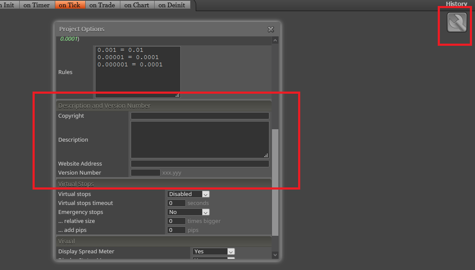The width and height of the screenshot is (475, 270).
Task: Click the Rules label
Action: click(x=66, y=72)
